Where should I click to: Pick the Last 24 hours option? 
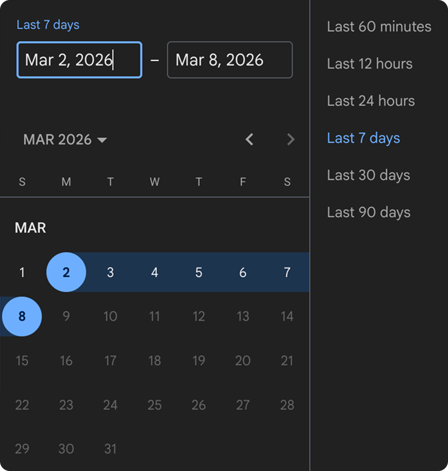(x=371, y=101)
